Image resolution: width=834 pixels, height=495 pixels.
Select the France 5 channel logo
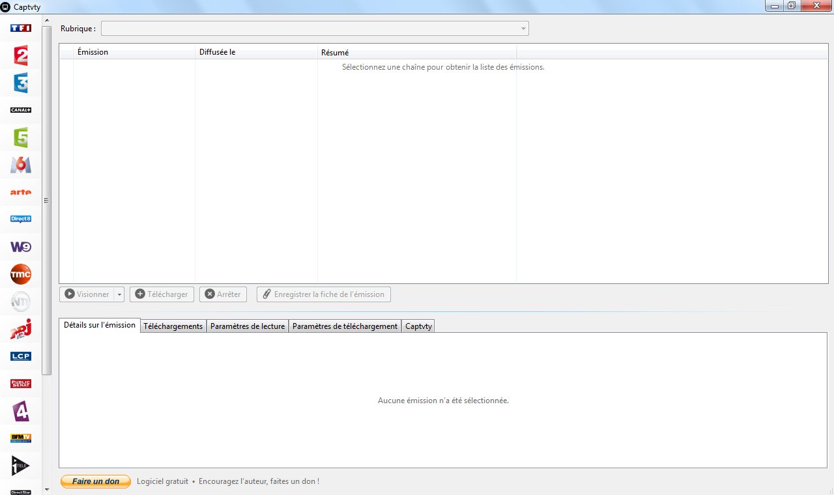21,137
